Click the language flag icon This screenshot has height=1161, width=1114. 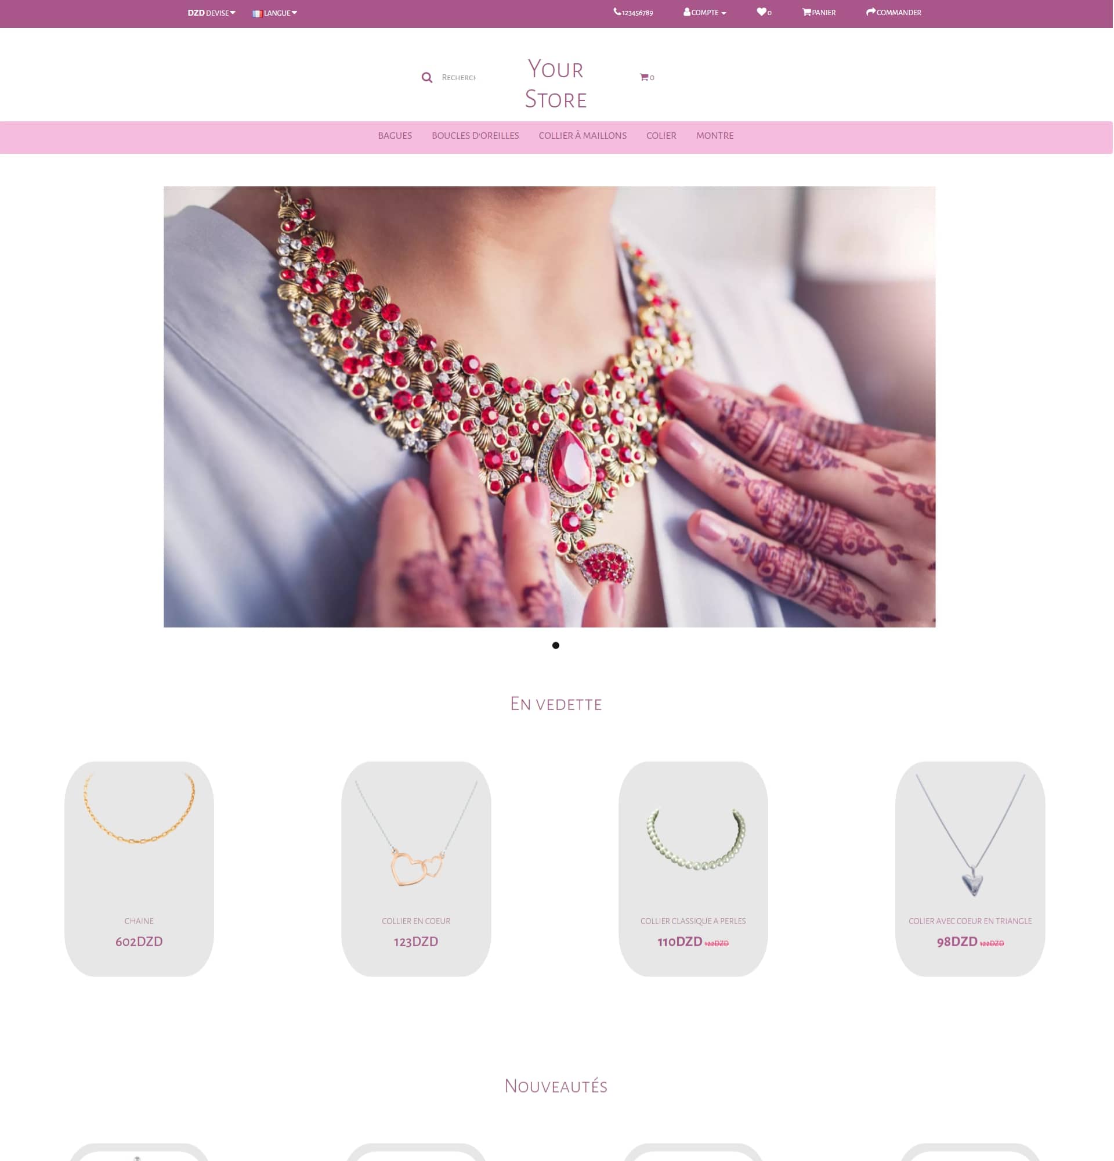point(258,12)
